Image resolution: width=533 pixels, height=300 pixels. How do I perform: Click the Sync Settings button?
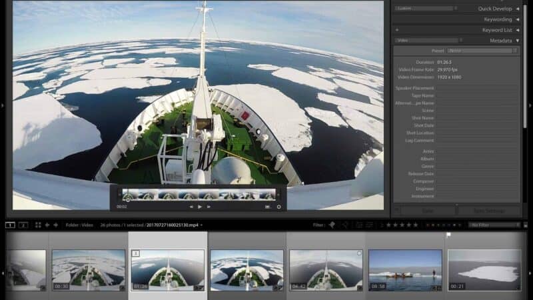(489, 211)
